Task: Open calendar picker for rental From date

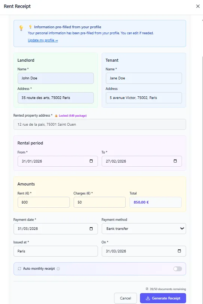Action: pos(91,161)
